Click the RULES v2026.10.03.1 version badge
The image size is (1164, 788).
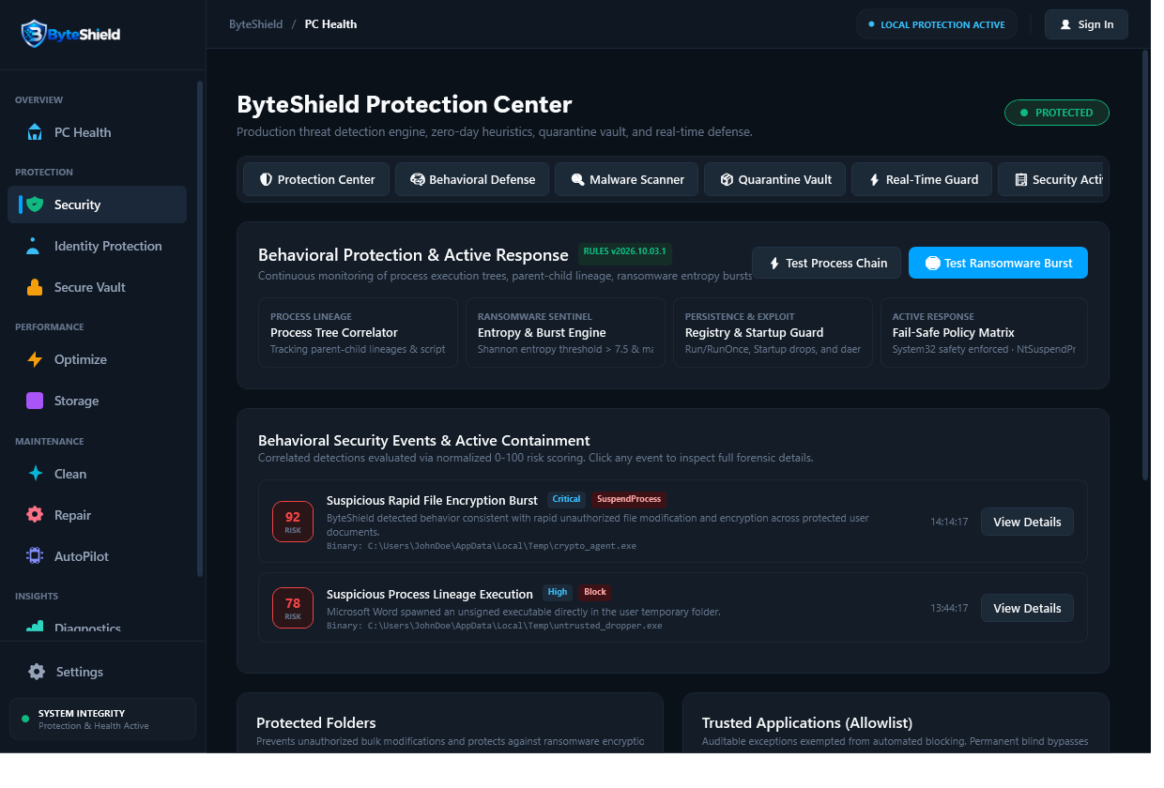pyautogui.click(x=624, y=252)
